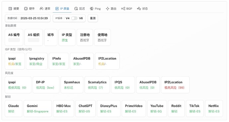The image size is (229, 122).
Task: Click the 路由 routing icon
Action: point(108,9)
